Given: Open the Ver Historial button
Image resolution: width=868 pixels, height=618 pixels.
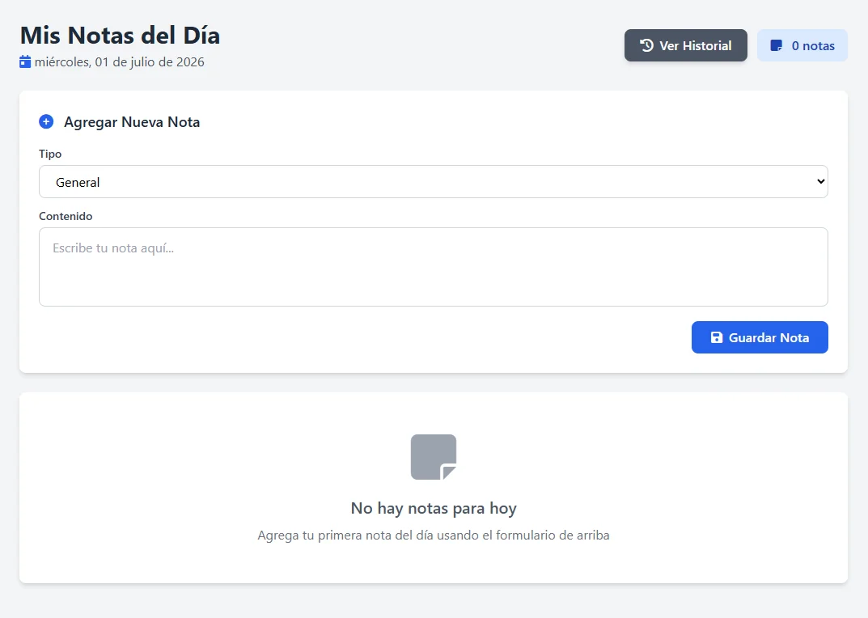Looking at the screenshot, I should (685, 45).
